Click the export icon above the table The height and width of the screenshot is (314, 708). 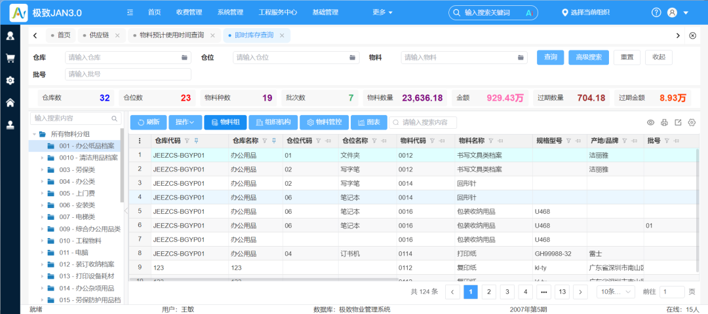(x=678, y=122)
